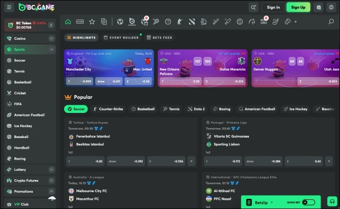Viewport: 340px width, 209px height.
Task: Open the bet slip history icon
Action: (x=104, y=22)
